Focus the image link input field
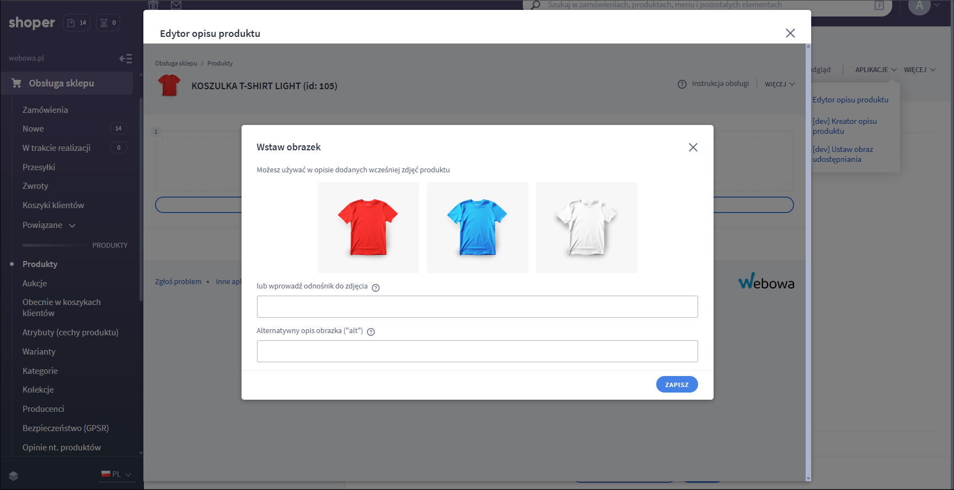Image resolution: width=954 pixels, height=490 pixels. point(477,307)
